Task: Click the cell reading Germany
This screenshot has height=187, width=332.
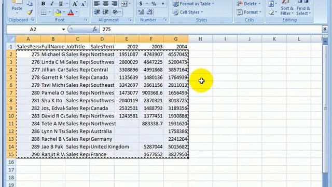Action: (x=102, y=139)
